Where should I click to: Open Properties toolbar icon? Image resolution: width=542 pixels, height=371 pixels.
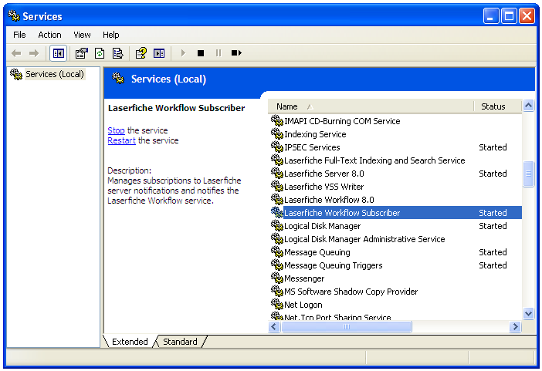(82, 53)
